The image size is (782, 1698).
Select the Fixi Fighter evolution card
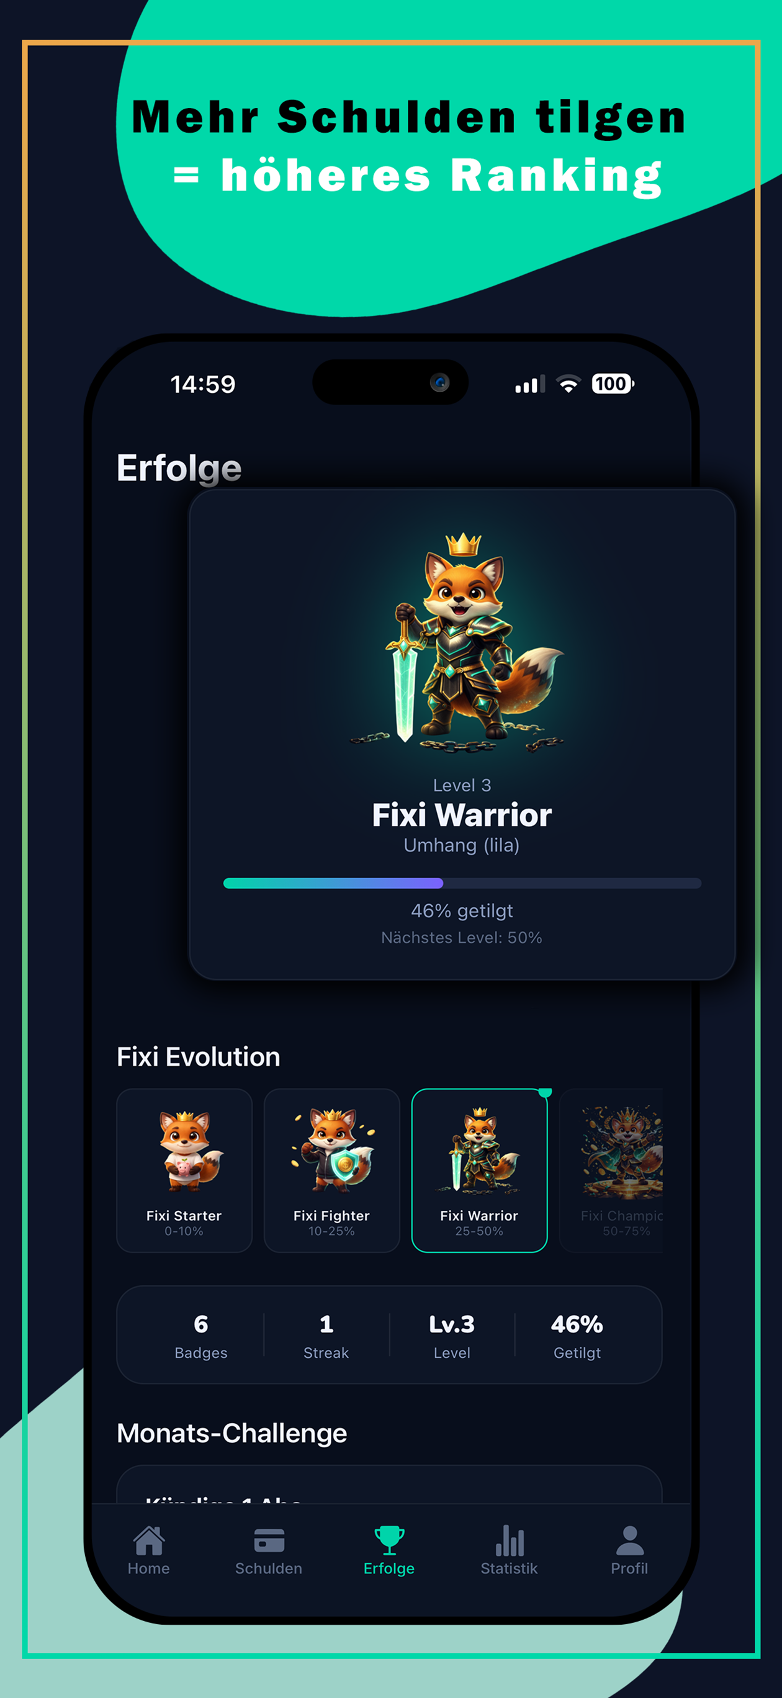331,1170
